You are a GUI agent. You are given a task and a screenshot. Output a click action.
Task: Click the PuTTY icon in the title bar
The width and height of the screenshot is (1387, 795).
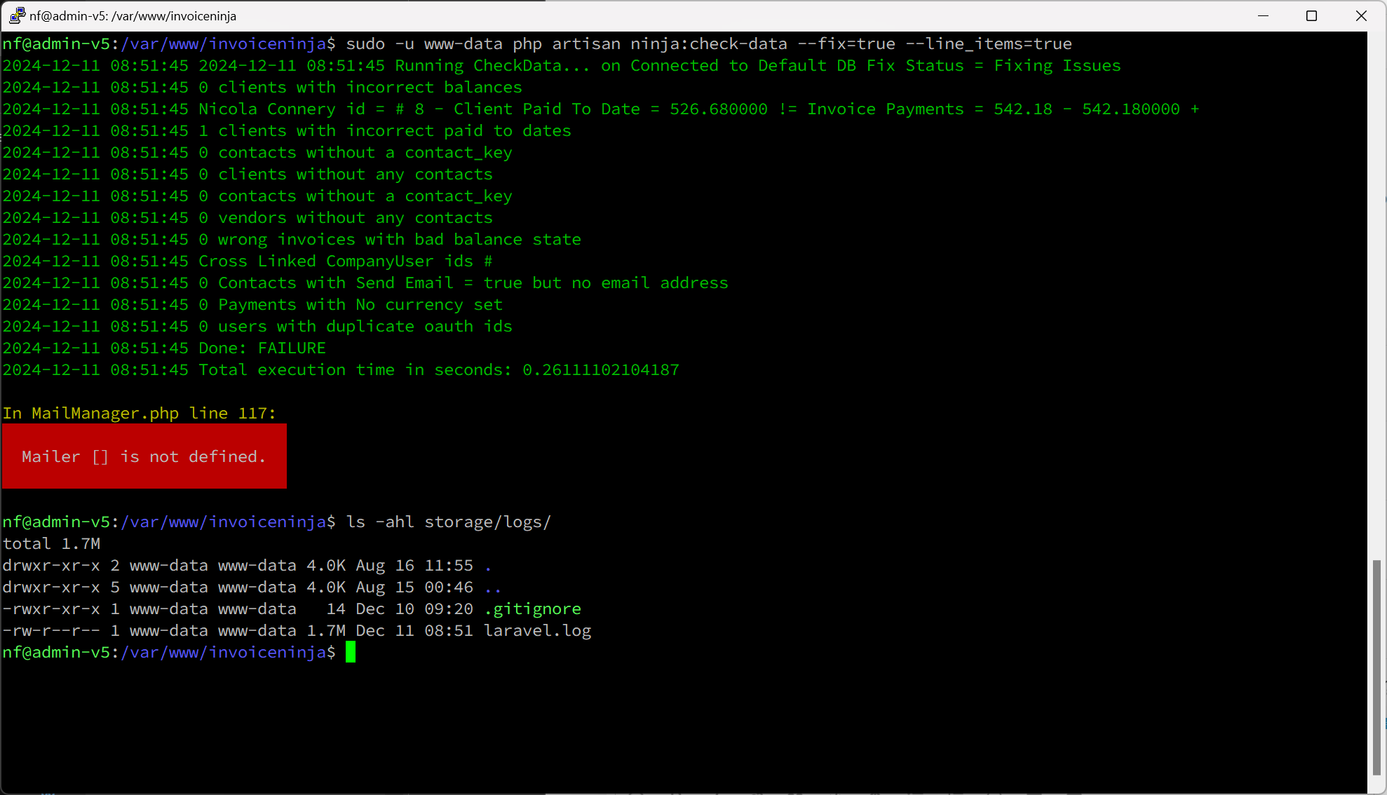[x=17, y=15]
